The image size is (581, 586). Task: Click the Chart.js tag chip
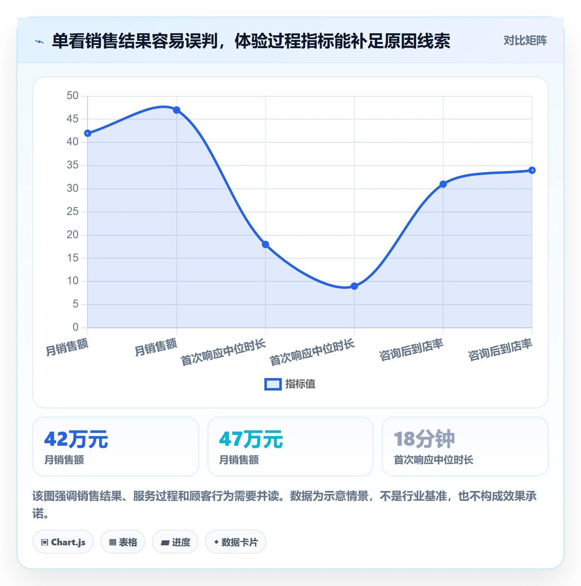click(63, 542)
